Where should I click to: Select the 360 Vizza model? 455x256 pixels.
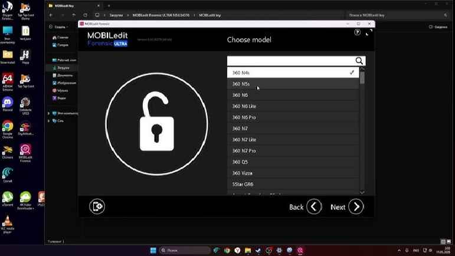[x=293, y=173]
